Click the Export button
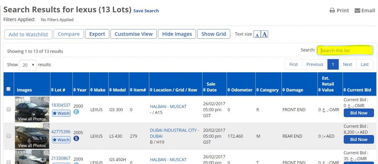 point(97,34)
